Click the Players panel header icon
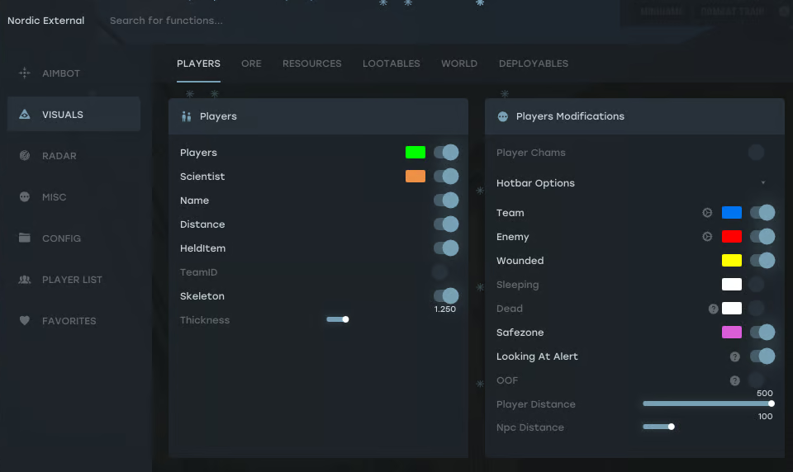Screen dimensions: 793x472 click(186, 116)
